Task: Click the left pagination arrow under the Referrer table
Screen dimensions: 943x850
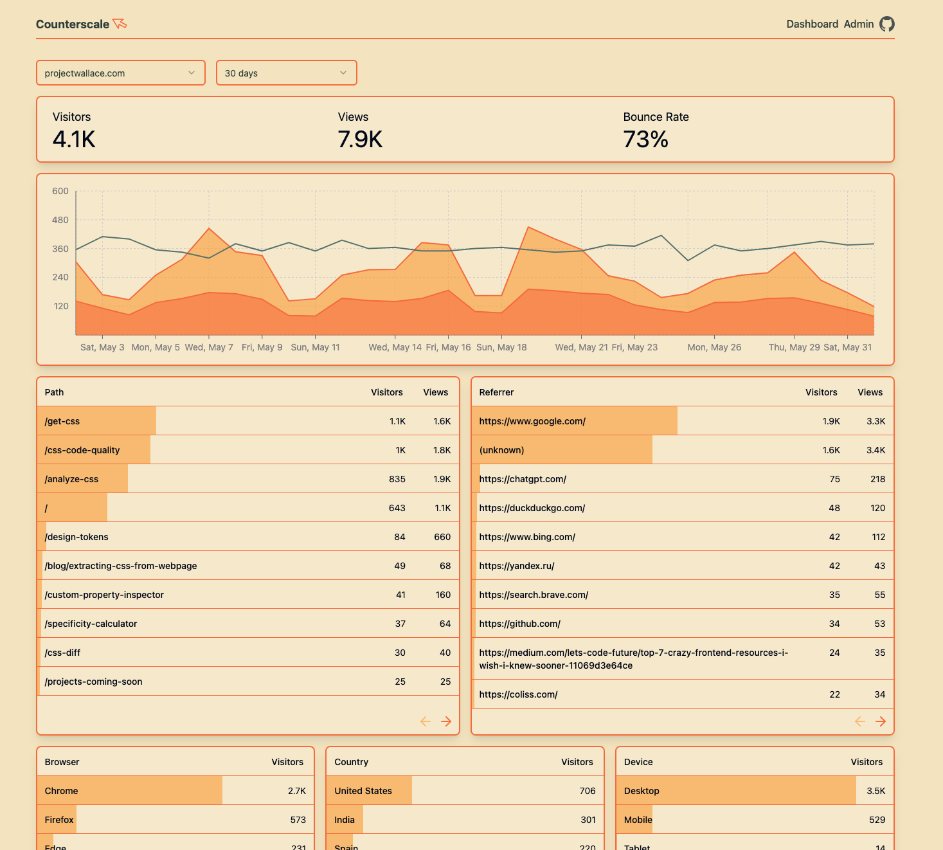Action: tap(860, 721)
